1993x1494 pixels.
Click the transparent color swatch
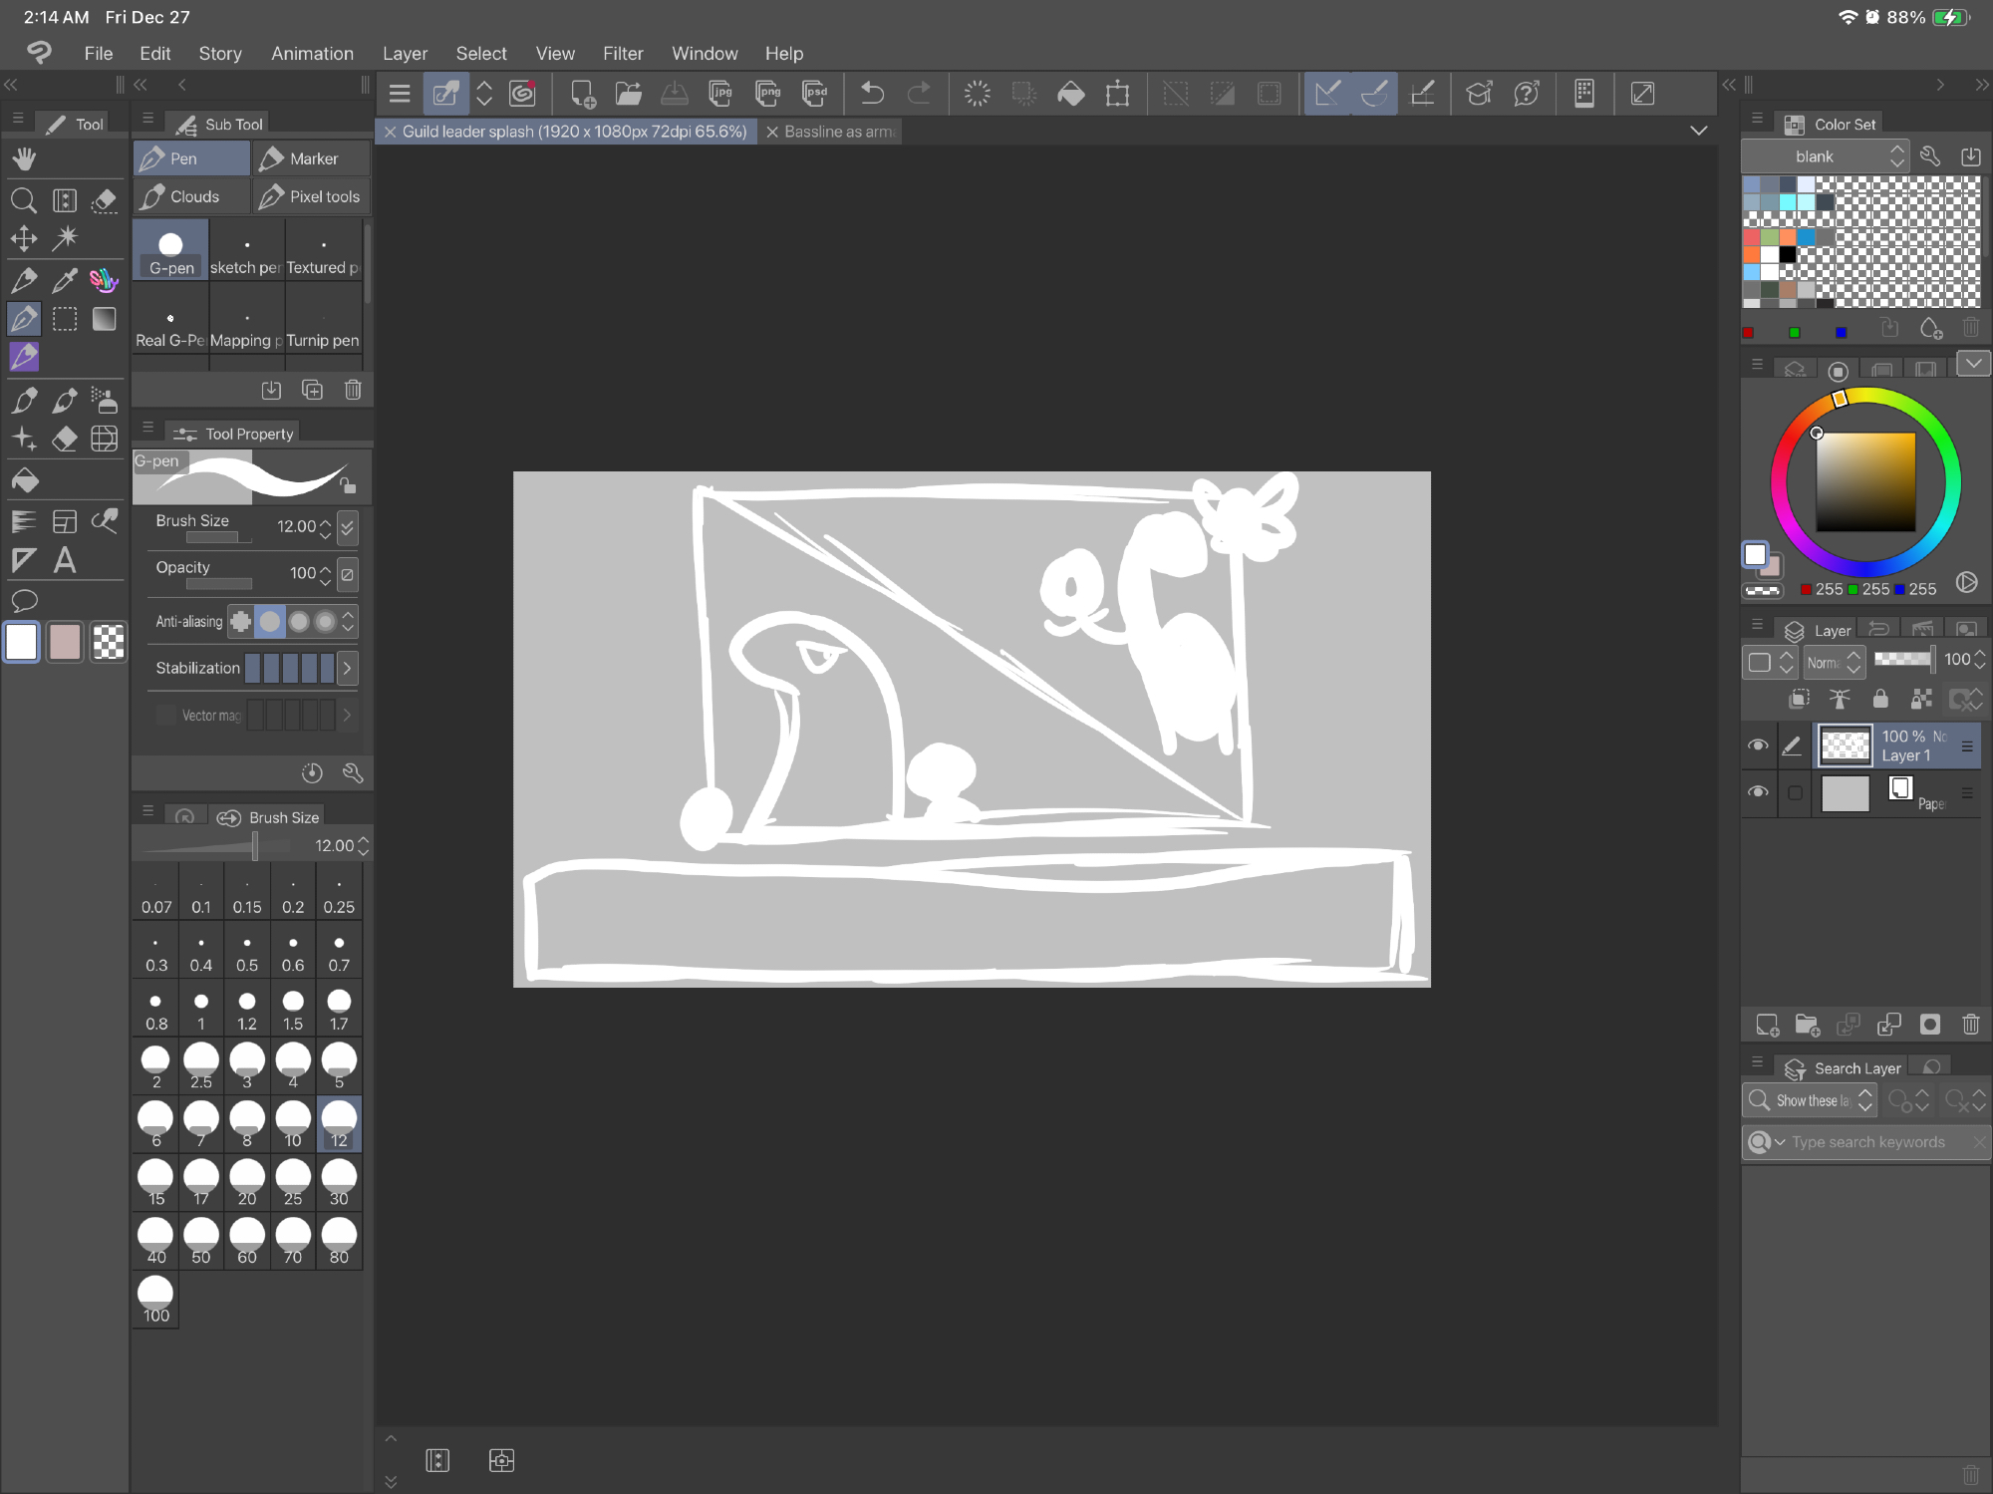(109, 642)
